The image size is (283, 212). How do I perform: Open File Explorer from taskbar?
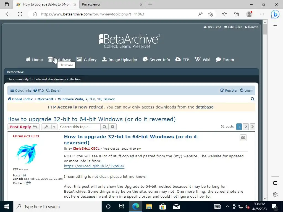click(x=149, y=206)
